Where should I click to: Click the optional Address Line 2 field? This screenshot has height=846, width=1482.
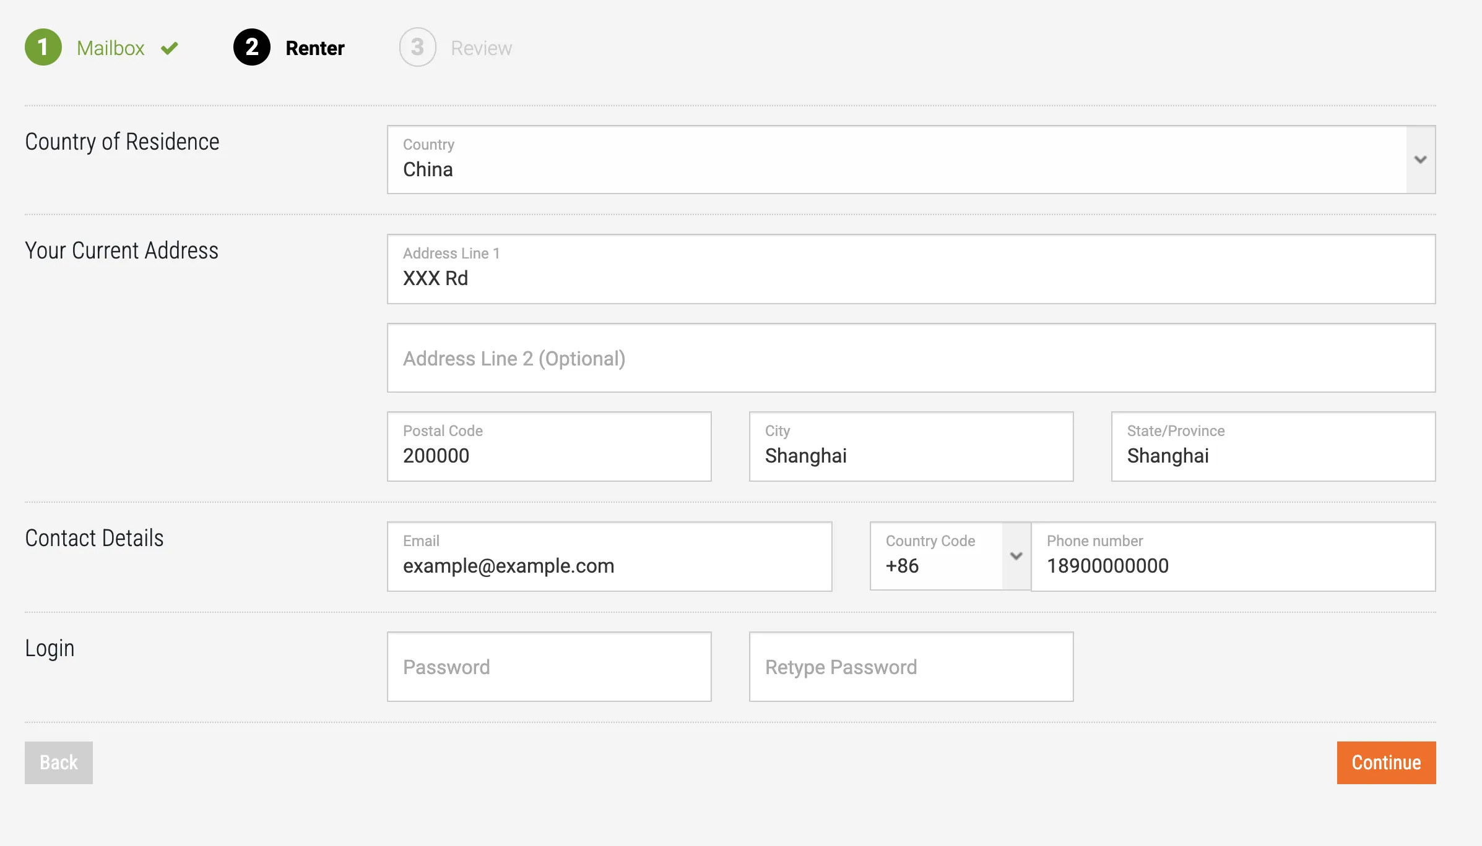[910, 357]
